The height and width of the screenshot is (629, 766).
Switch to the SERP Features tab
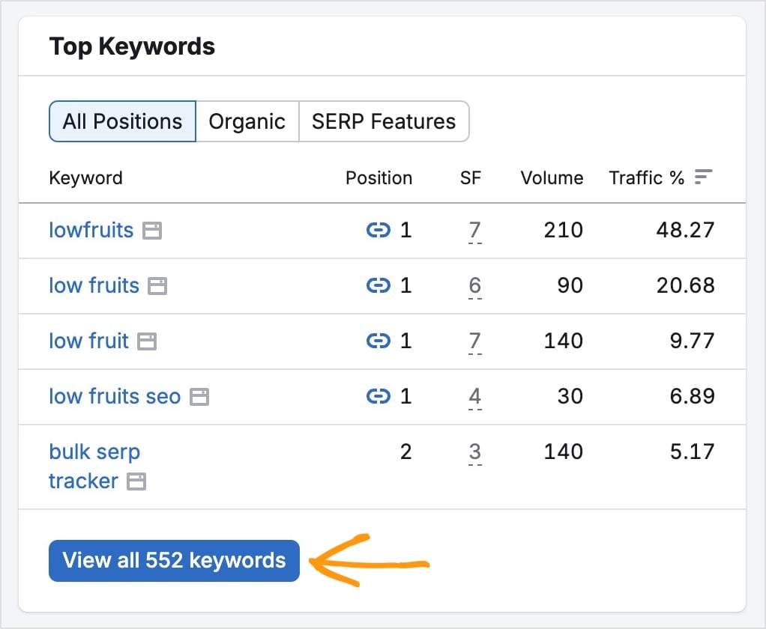(384, 121)
